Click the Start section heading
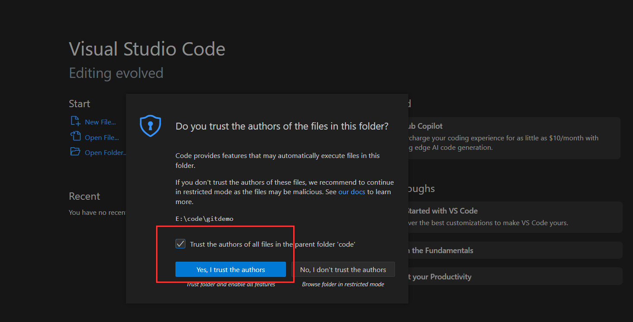The height and width of the screenshot is (322, 633). click(79, 104)
